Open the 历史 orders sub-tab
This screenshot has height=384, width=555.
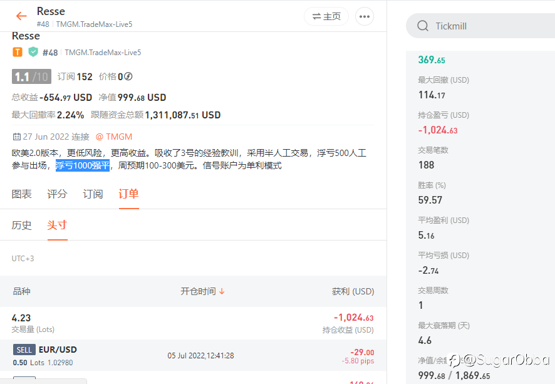click(x=21, y=225)
